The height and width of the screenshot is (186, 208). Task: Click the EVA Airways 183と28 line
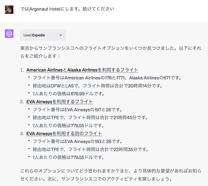(77, 141)
